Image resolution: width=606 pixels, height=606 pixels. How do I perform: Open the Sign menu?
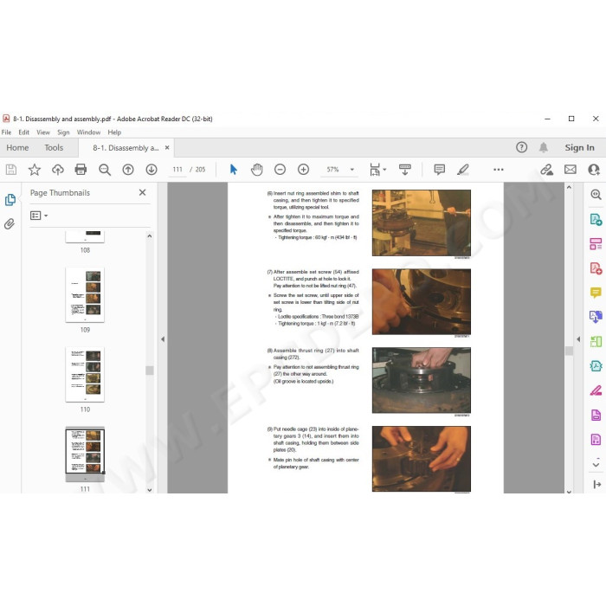click(63, 132)
